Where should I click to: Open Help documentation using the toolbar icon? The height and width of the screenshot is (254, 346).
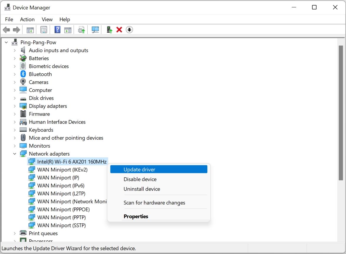57,29
